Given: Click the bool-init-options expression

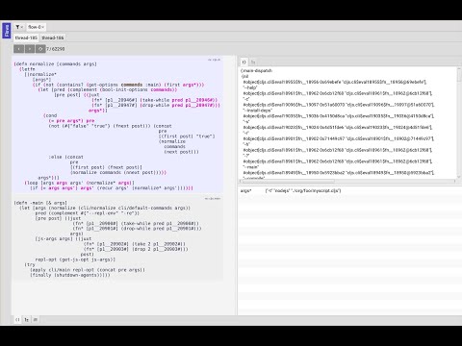Looking at the screenshot, I should click(x=139, y=89).
